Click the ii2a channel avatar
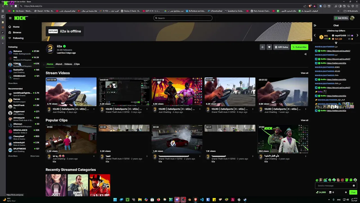 (50, 49)
